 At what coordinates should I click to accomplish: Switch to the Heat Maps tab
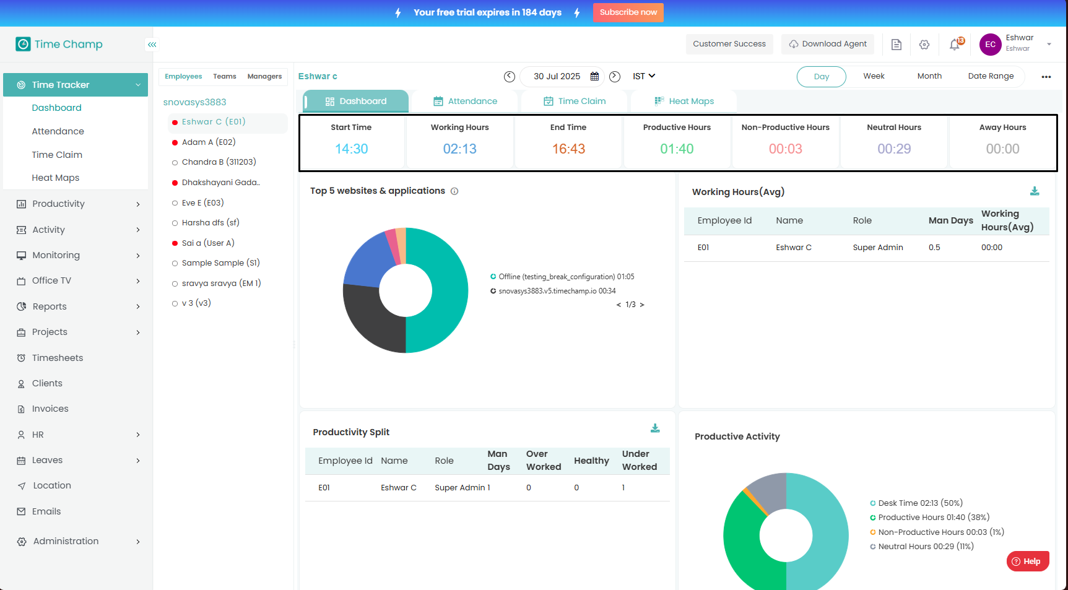(x=684, y=102)
